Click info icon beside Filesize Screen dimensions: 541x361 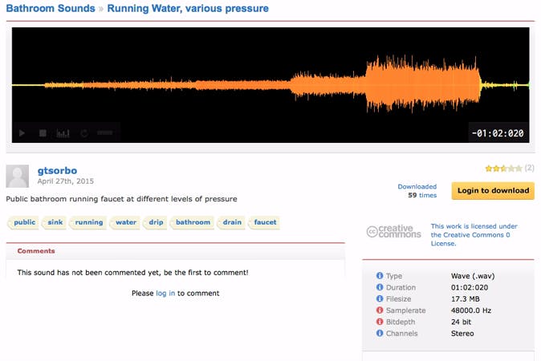tap(380, 298)
